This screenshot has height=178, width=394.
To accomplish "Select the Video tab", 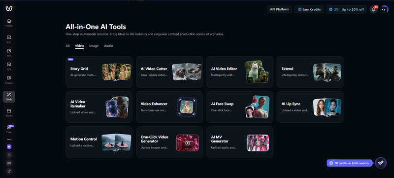I will 79,46.
